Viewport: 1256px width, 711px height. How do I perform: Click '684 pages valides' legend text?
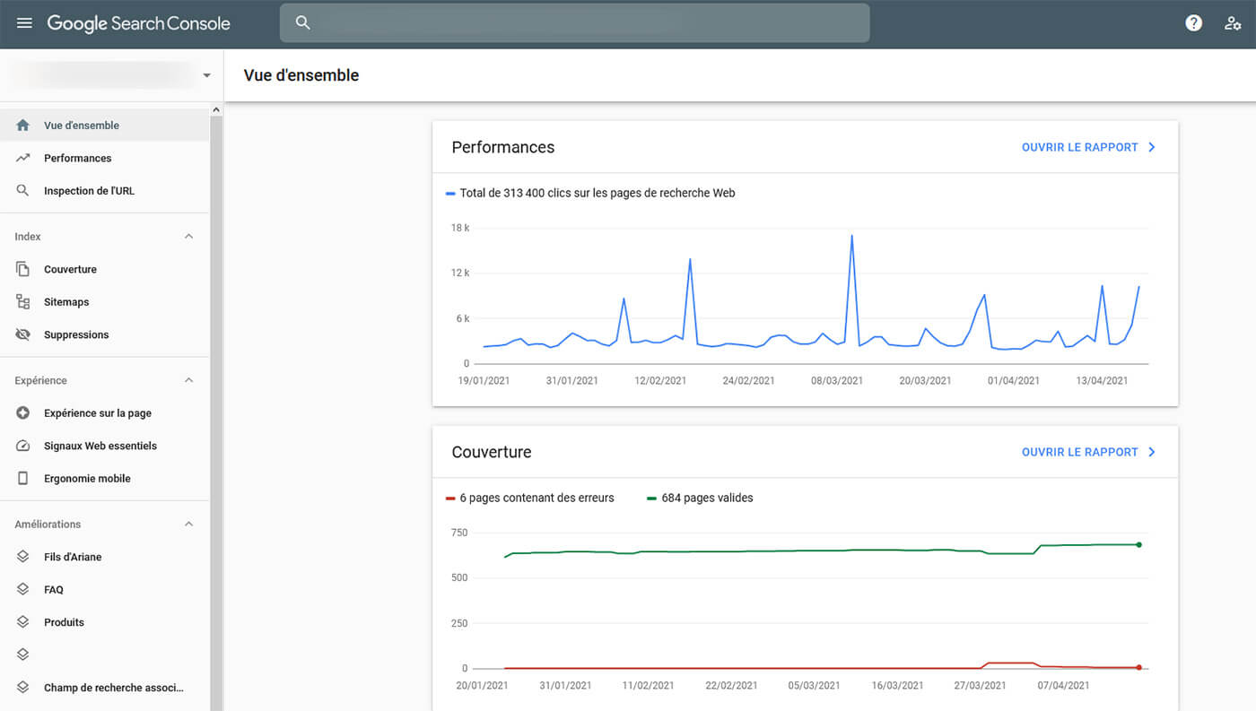[x=707, y=498]
